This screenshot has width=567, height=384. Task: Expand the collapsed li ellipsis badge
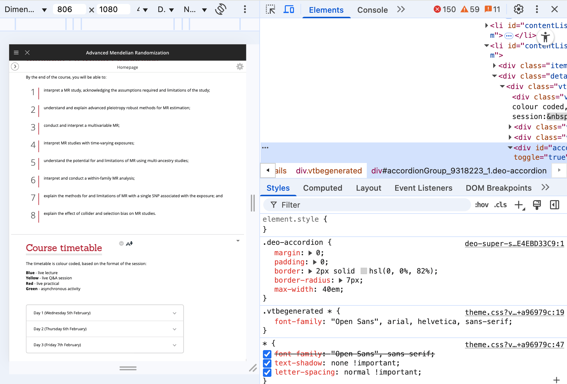point(509,36)
